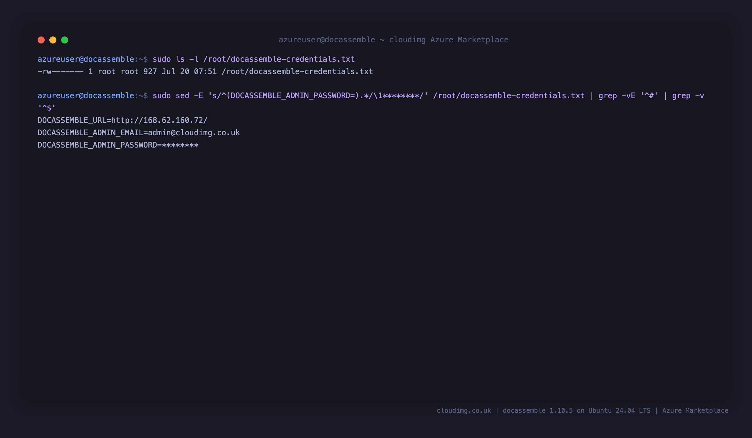The image size is (752, 438).
Task: Click the '-rw-------' file permissions output
Action: pos(61,72)
